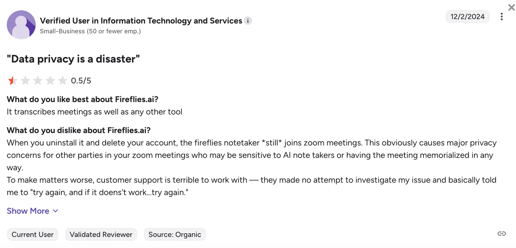
Task: Click the third gray rating star
Action: pyautogui.click(x=38, y=80)
